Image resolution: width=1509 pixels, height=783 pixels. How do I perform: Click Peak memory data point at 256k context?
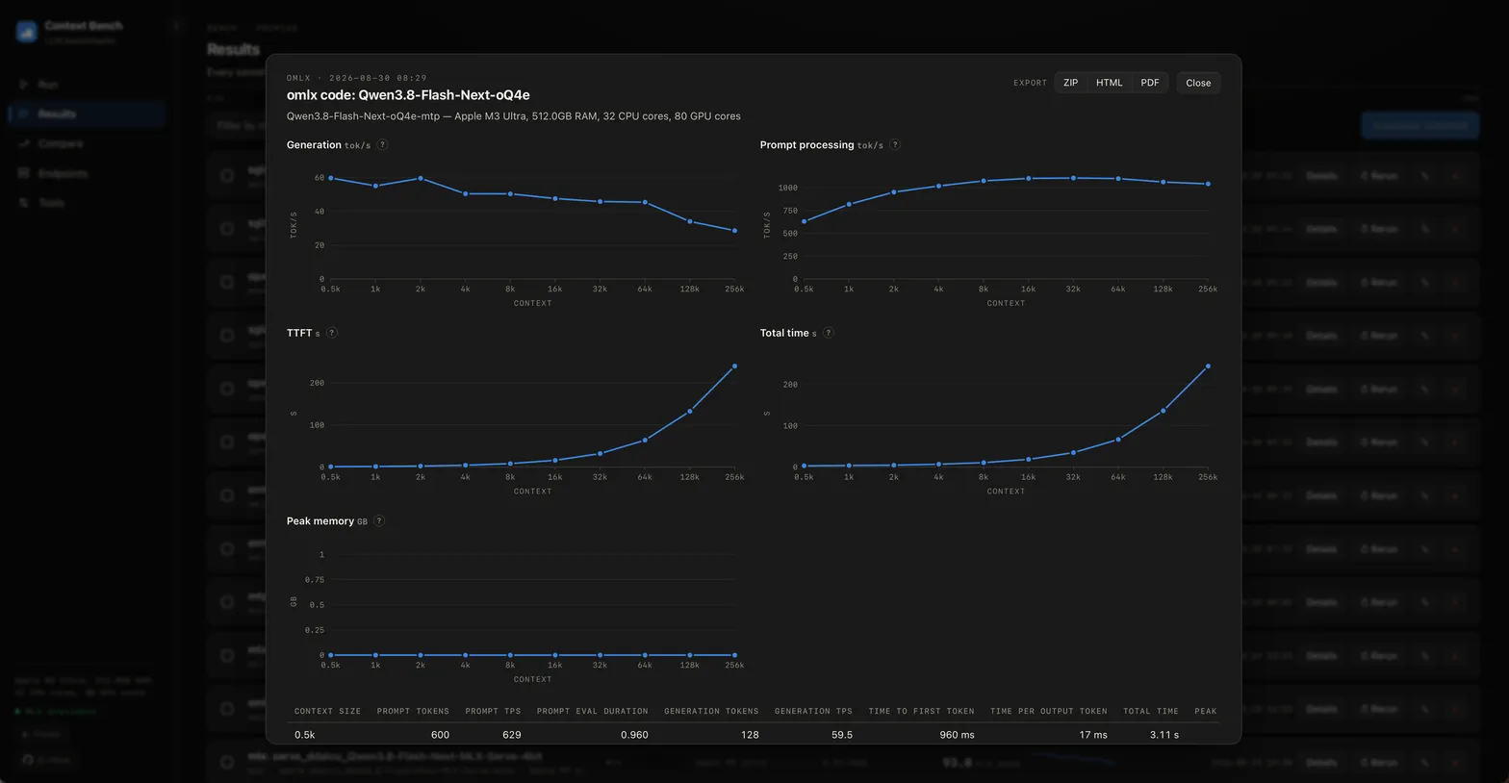pos(734,655)
